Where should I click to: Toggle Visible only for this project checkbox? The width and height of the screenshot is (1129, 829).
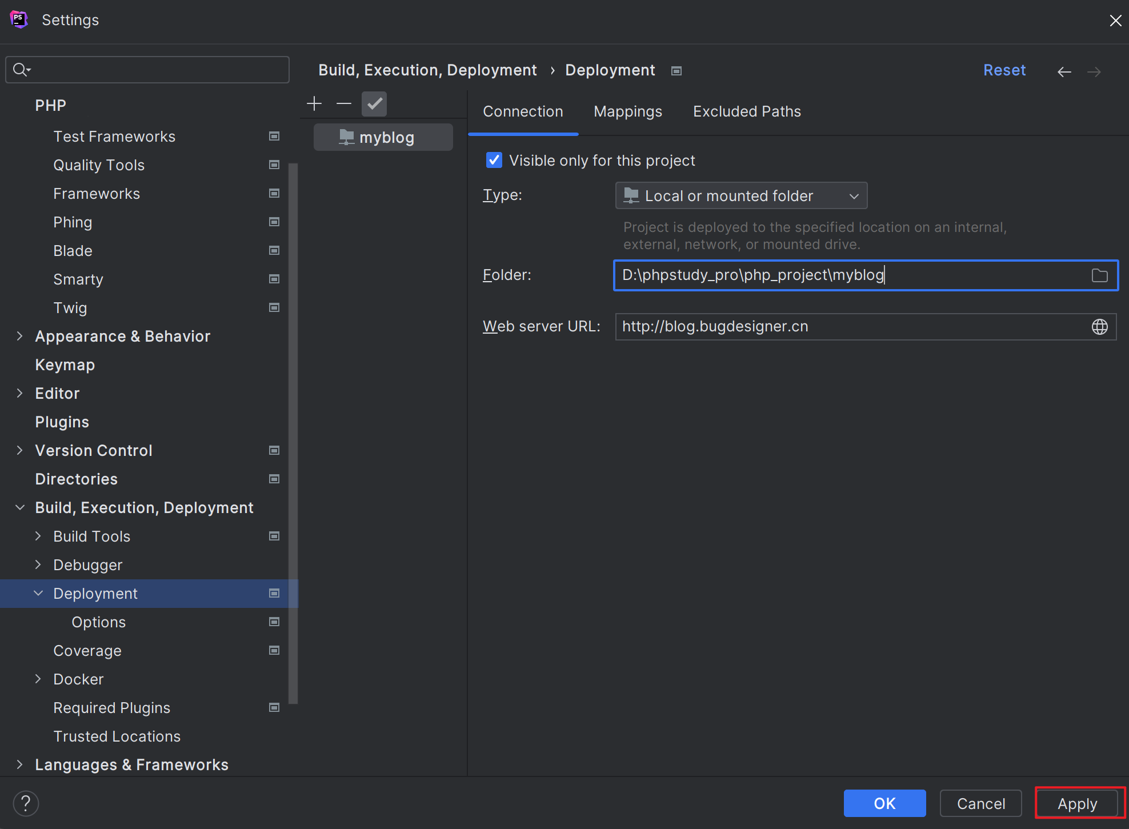coord(494,161)
